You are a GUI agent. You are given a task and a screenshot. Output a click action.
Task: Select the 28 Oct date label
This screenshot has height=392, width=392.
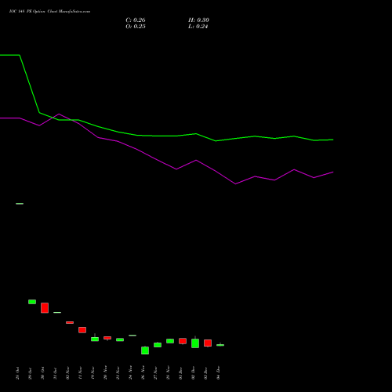(17, 373)
